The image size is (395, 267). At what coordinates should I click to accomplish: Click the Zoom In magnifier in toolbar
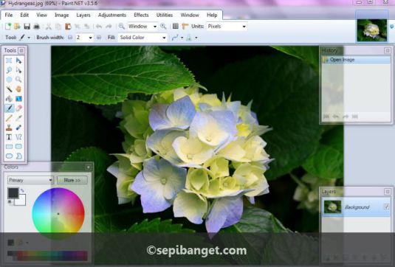(x=163, y=26)
